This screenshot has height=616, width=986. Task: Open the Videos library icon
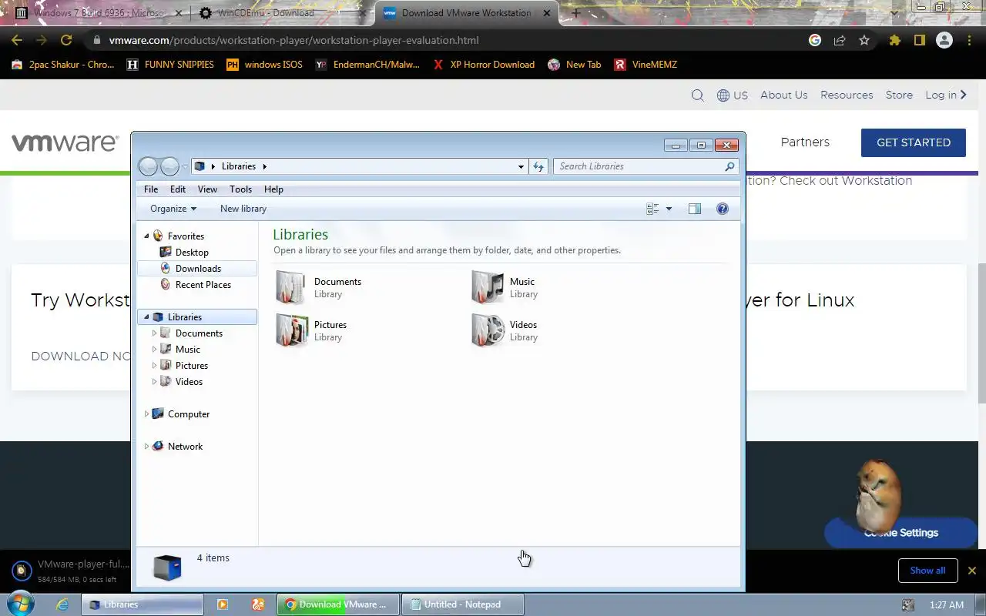tap(488, 330)
